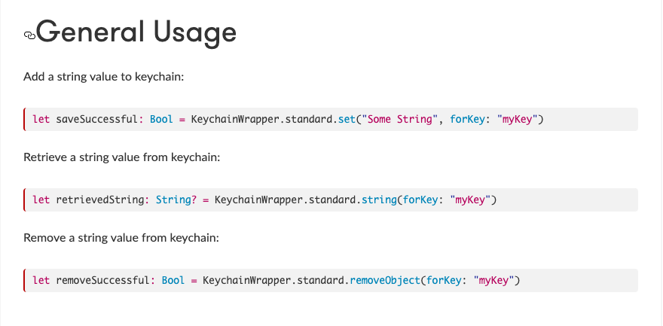Click the 'Retrieve a string value from keychain' text
Image resolution: width=663 pixels, height=326 pixels.
(121, 157)
